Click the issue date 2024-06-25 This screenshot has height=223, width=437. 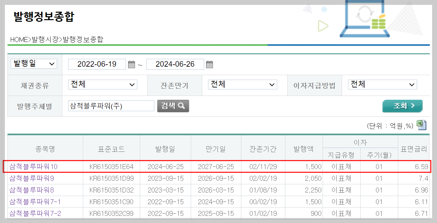166,167
